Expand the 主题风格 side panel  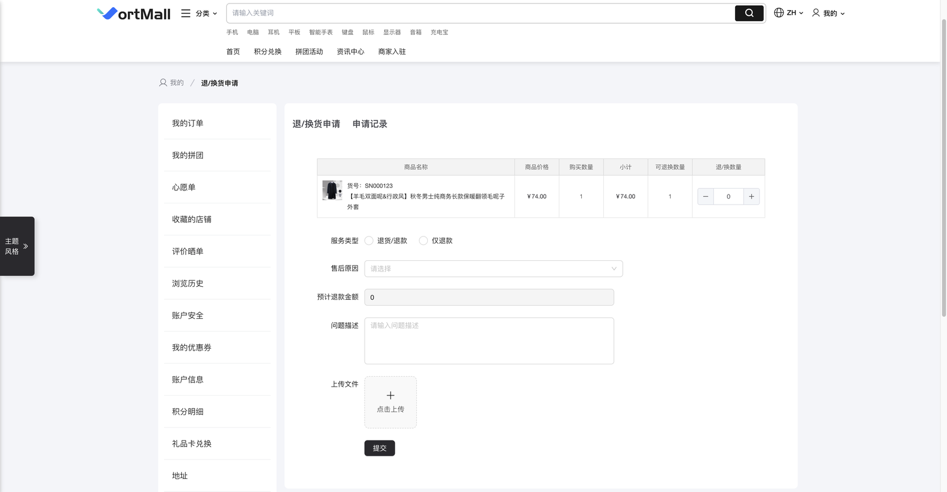(x=25, y=246)
